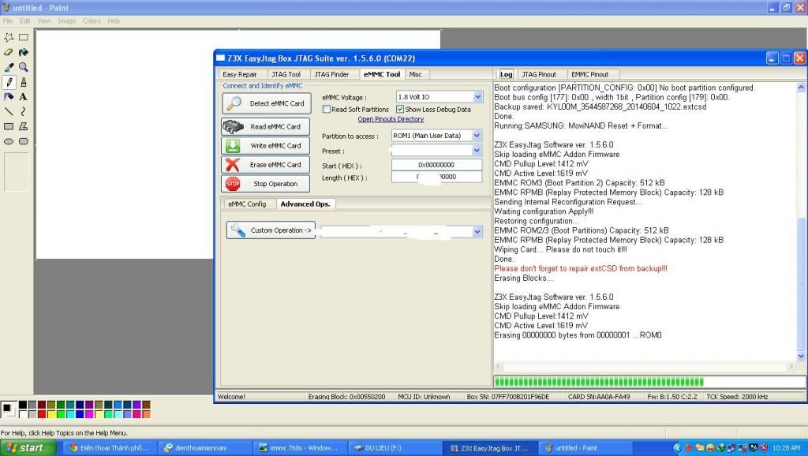Select the Ellipse shape tool in Paint

[x=9, y=141]
